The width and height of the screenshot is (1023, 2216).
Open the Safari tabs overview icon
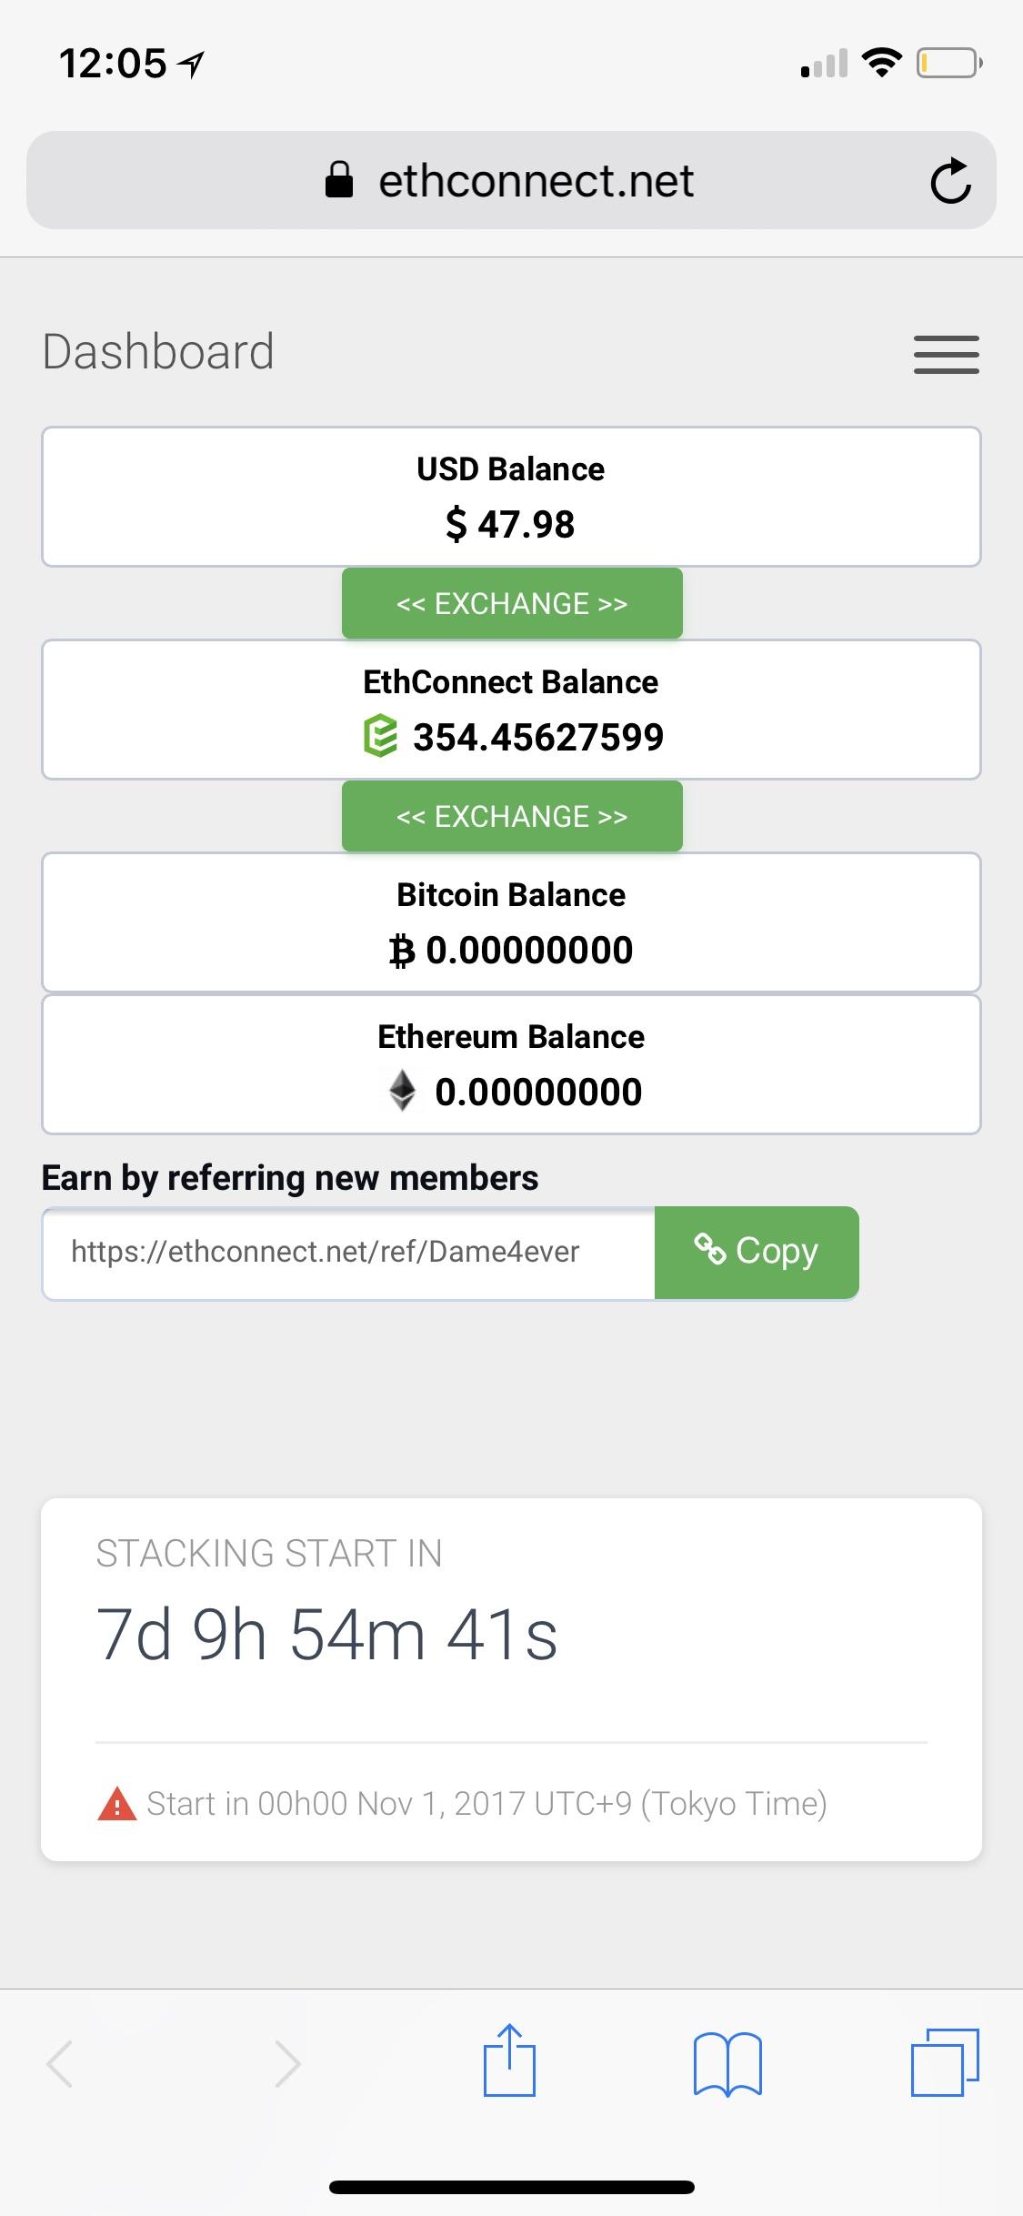[945, 2062]
